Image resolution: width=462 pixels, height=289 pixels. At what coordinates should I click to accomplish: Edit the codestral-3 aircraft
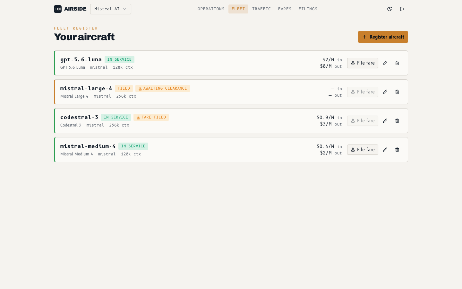click(x=385, y=121)
